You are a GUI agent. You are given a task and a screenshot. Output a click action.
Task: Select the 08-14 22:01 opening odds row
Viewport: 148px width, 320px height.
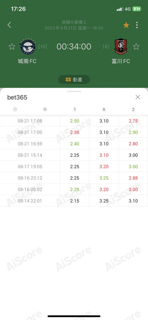coord(74,201)
